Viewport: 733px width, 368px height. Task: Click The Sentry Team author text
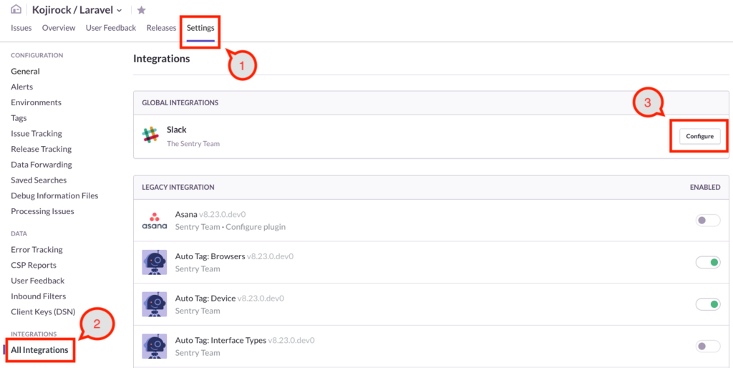(193, 144)
